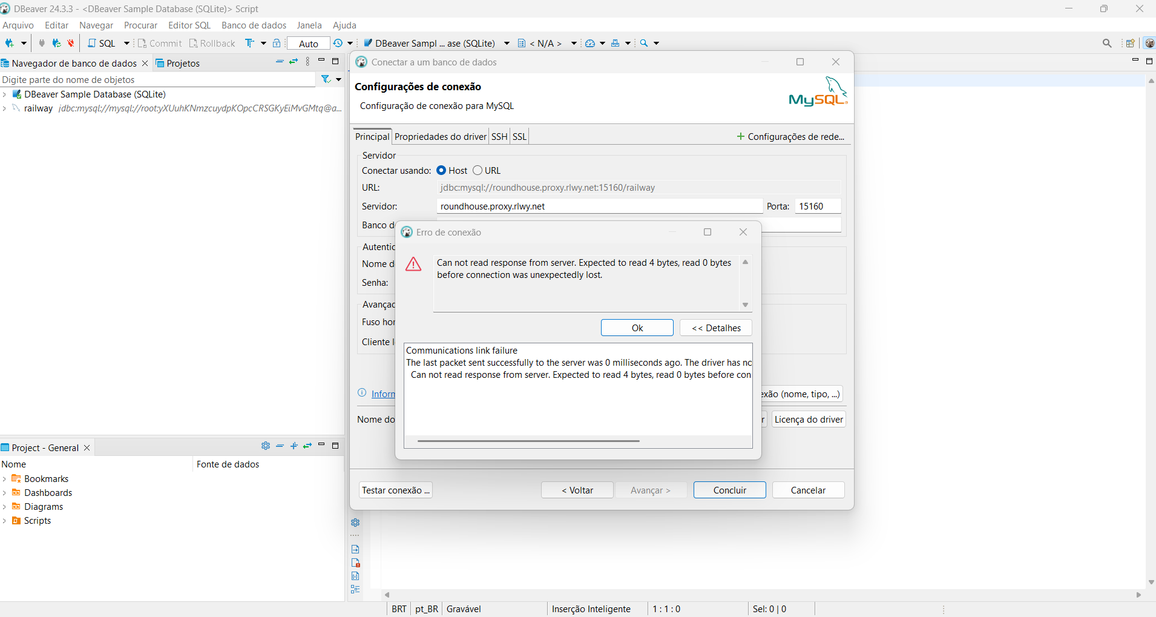
Task: Click the horizontal scrollbar in error details
Action: tap(528, 441)
